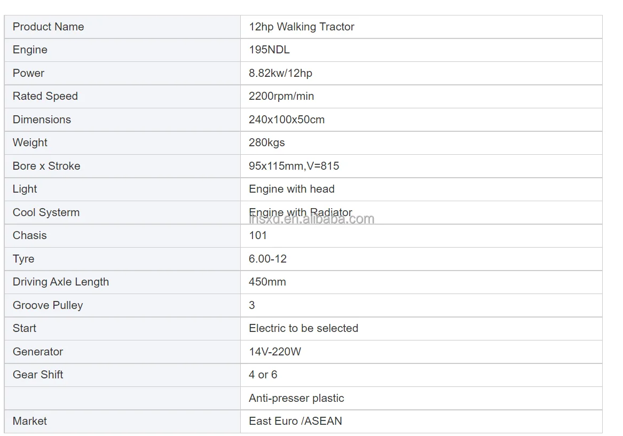Click the 195NDL engine value

(x=270, y=50)
